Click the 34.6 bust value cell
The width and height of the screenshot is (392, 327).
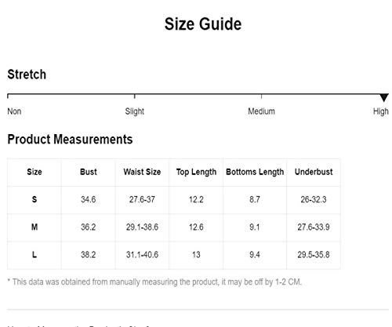click(x=89, y=200)
